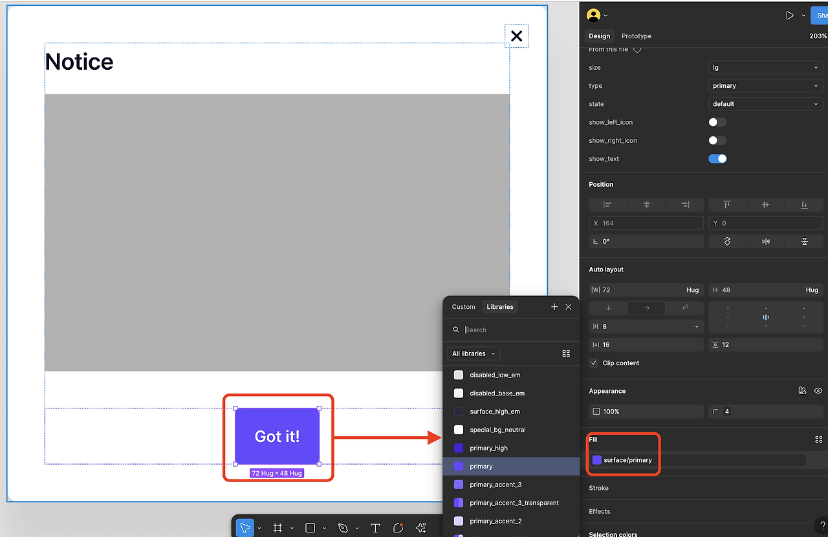Click the flip horizontal icon
Viewport: 828px width, 537px height.
tap(766, 241)
